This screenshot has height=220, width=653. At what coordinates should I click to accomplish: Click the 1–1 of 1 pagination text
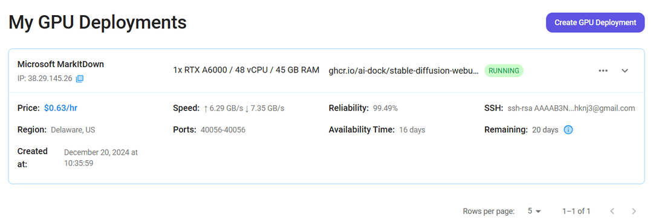click(x=576, y=211)
